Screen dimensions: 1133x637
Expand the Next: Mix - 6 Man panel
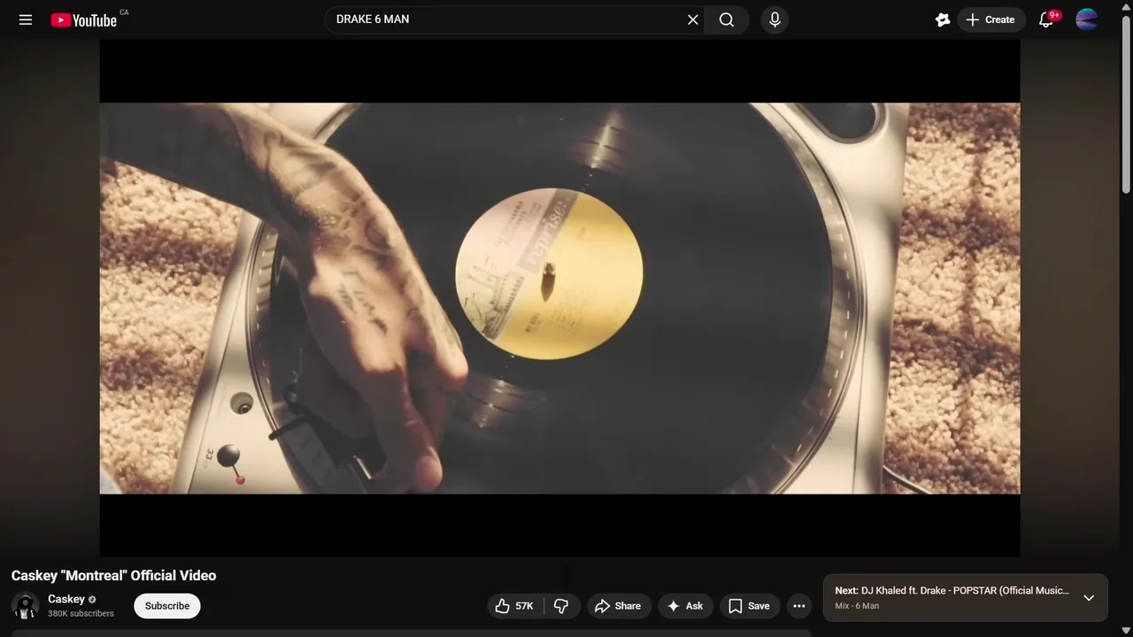tap(1089, 598)
